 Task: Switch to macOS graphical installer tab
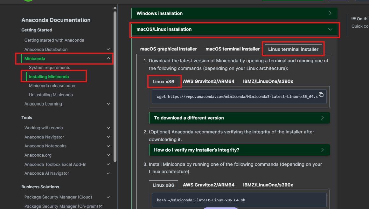169,49
